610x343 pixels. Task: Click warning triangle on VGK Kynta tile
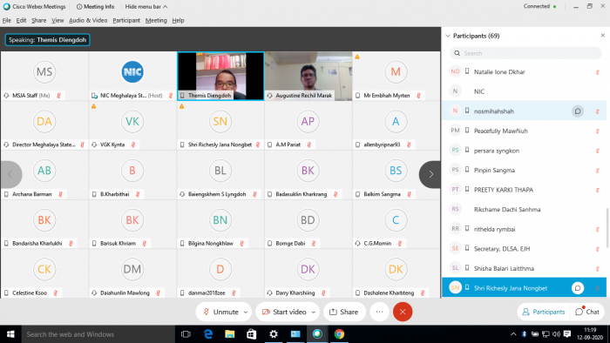(x=94, y=106)
